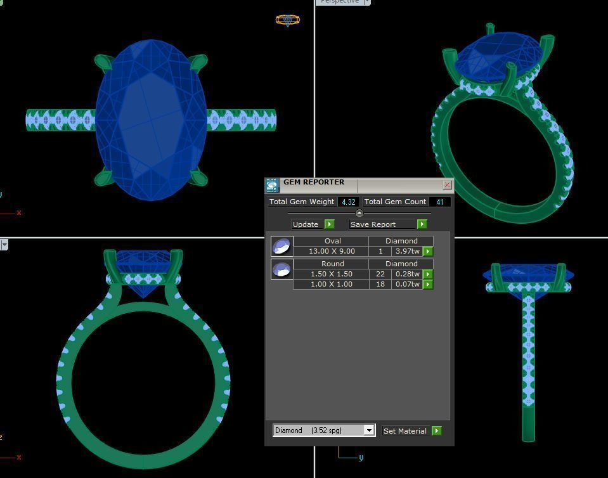The height and width of the screenshot is (478, 608).
Task: Click the 1.50 X 1.50 size cell
Action: tap(332, 274)
